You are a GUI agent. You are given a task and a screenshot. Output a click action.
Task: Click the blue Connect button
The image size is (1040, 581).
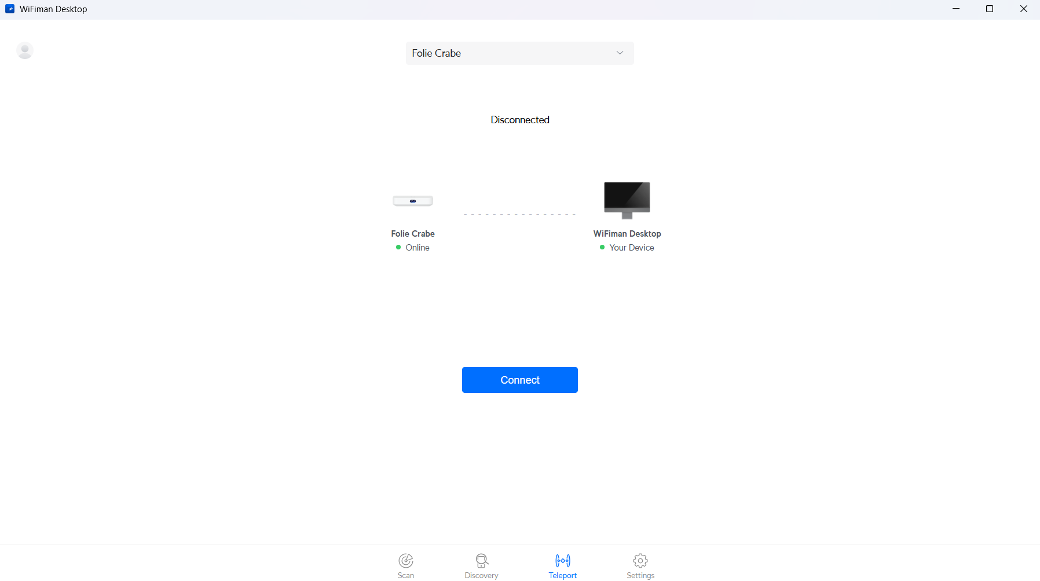[519, 380]
